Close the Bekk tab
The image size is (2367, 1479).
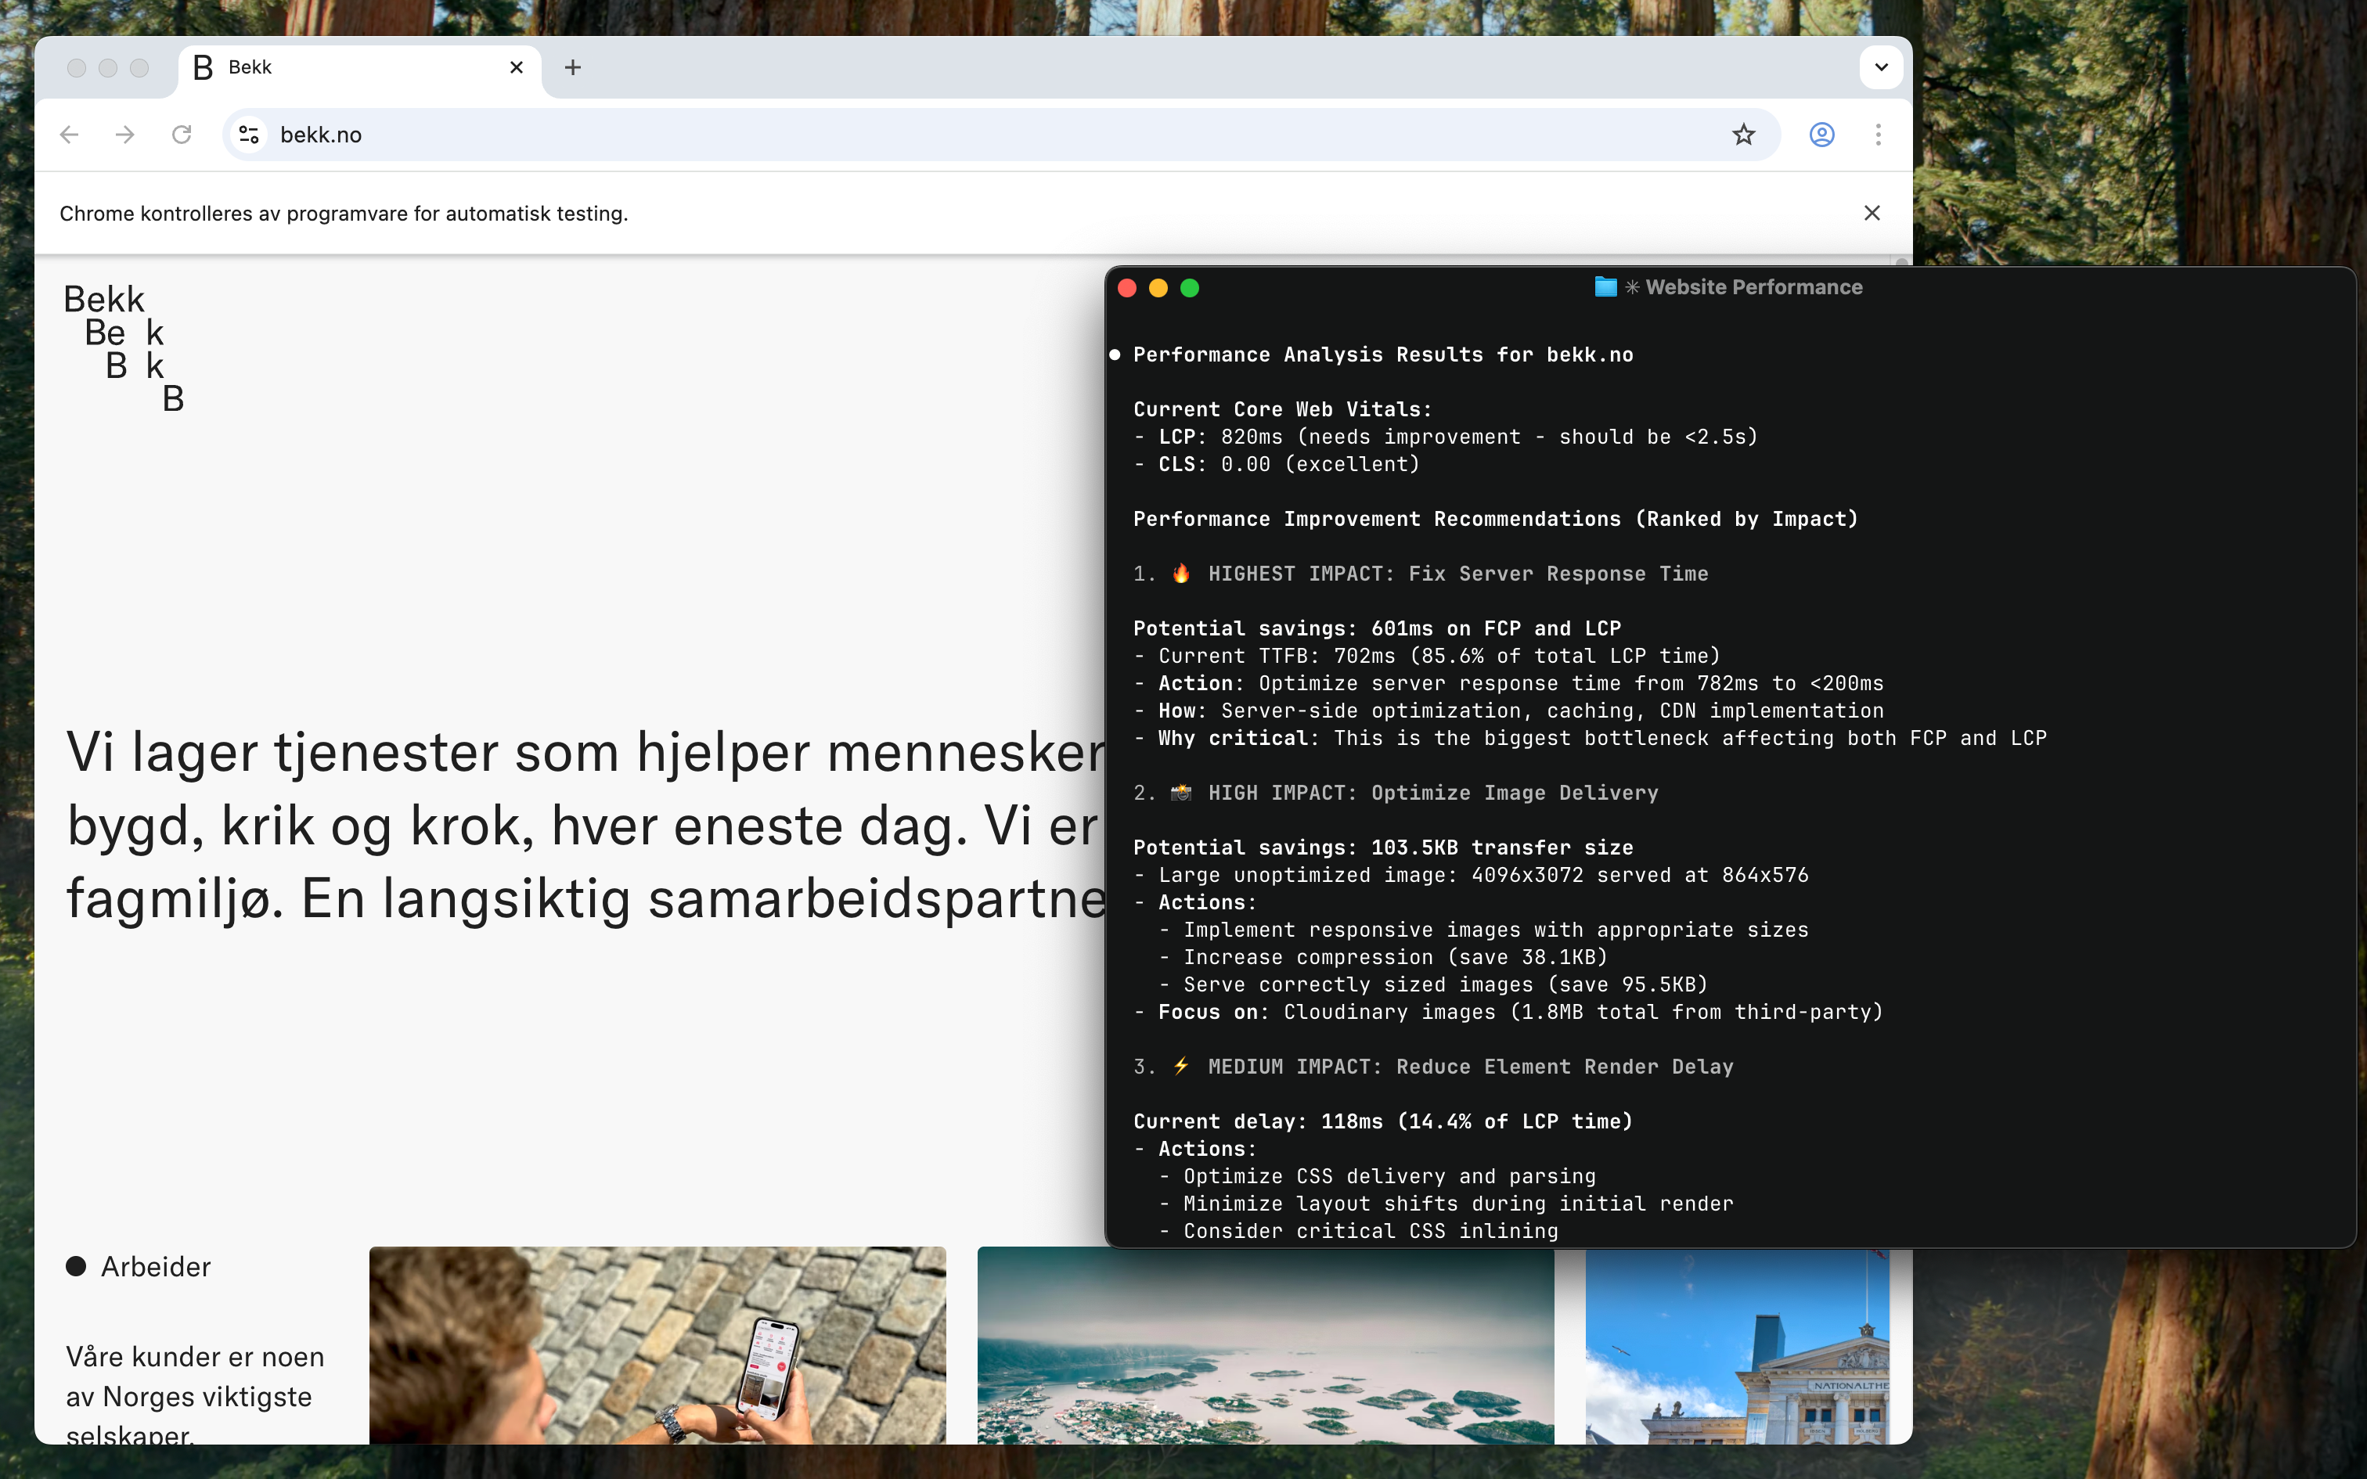point(517,67)
